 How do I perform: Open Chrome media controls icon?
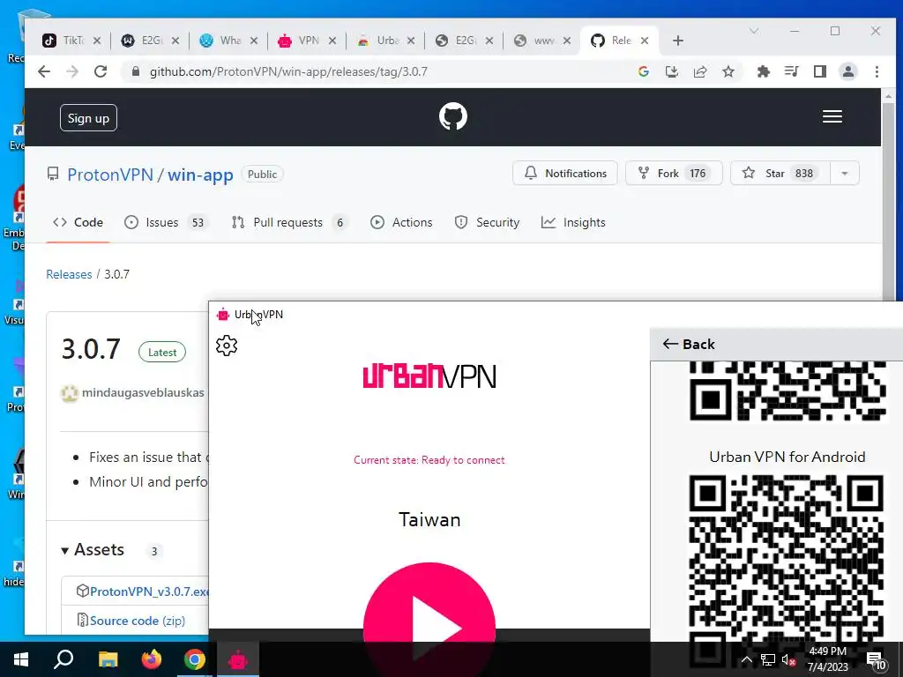pos(792,71)
